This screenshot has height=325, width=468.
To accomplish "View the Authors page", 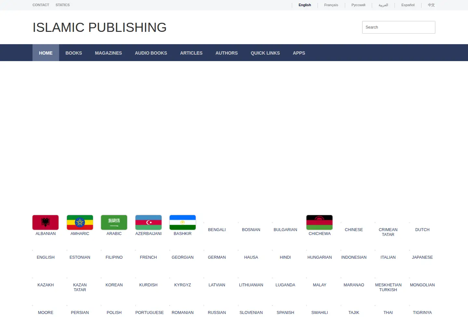I will point(227,53).
